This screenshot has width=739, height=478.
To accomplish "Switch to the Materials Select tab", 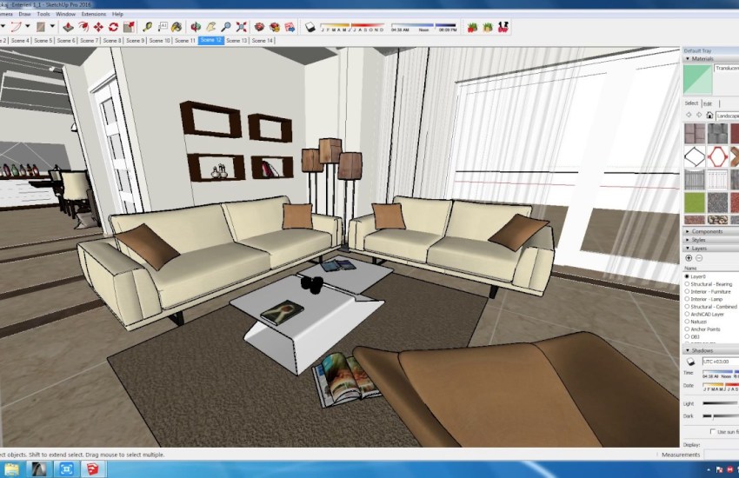I will coord(691,103).
